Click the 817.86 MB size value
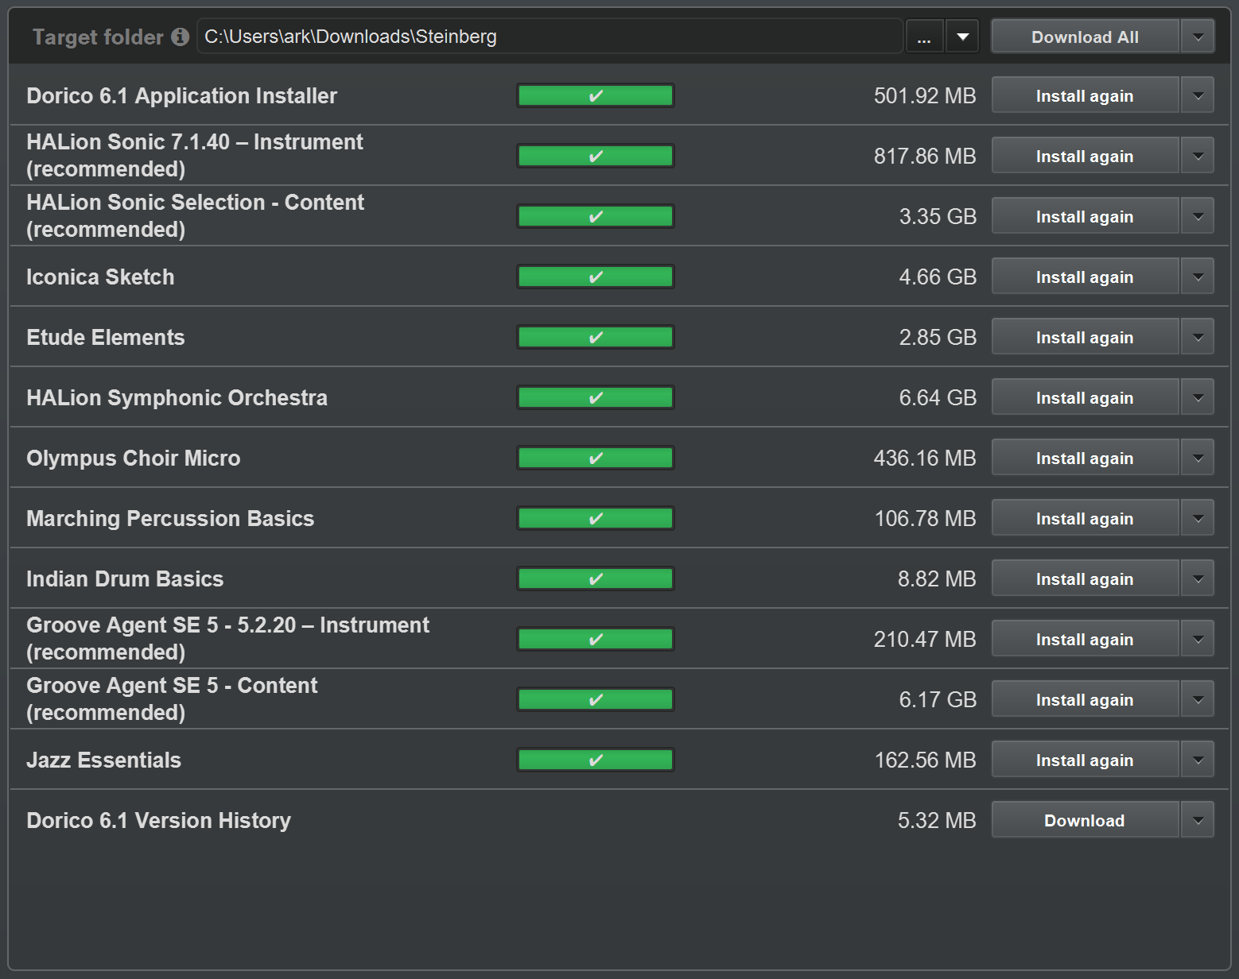The image size is (1239, 979). (x=925, y=157)
